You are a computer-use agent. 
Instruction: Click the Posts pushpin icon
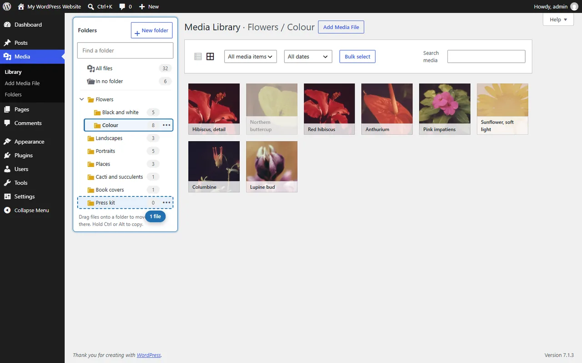click(x=7, y=43)
